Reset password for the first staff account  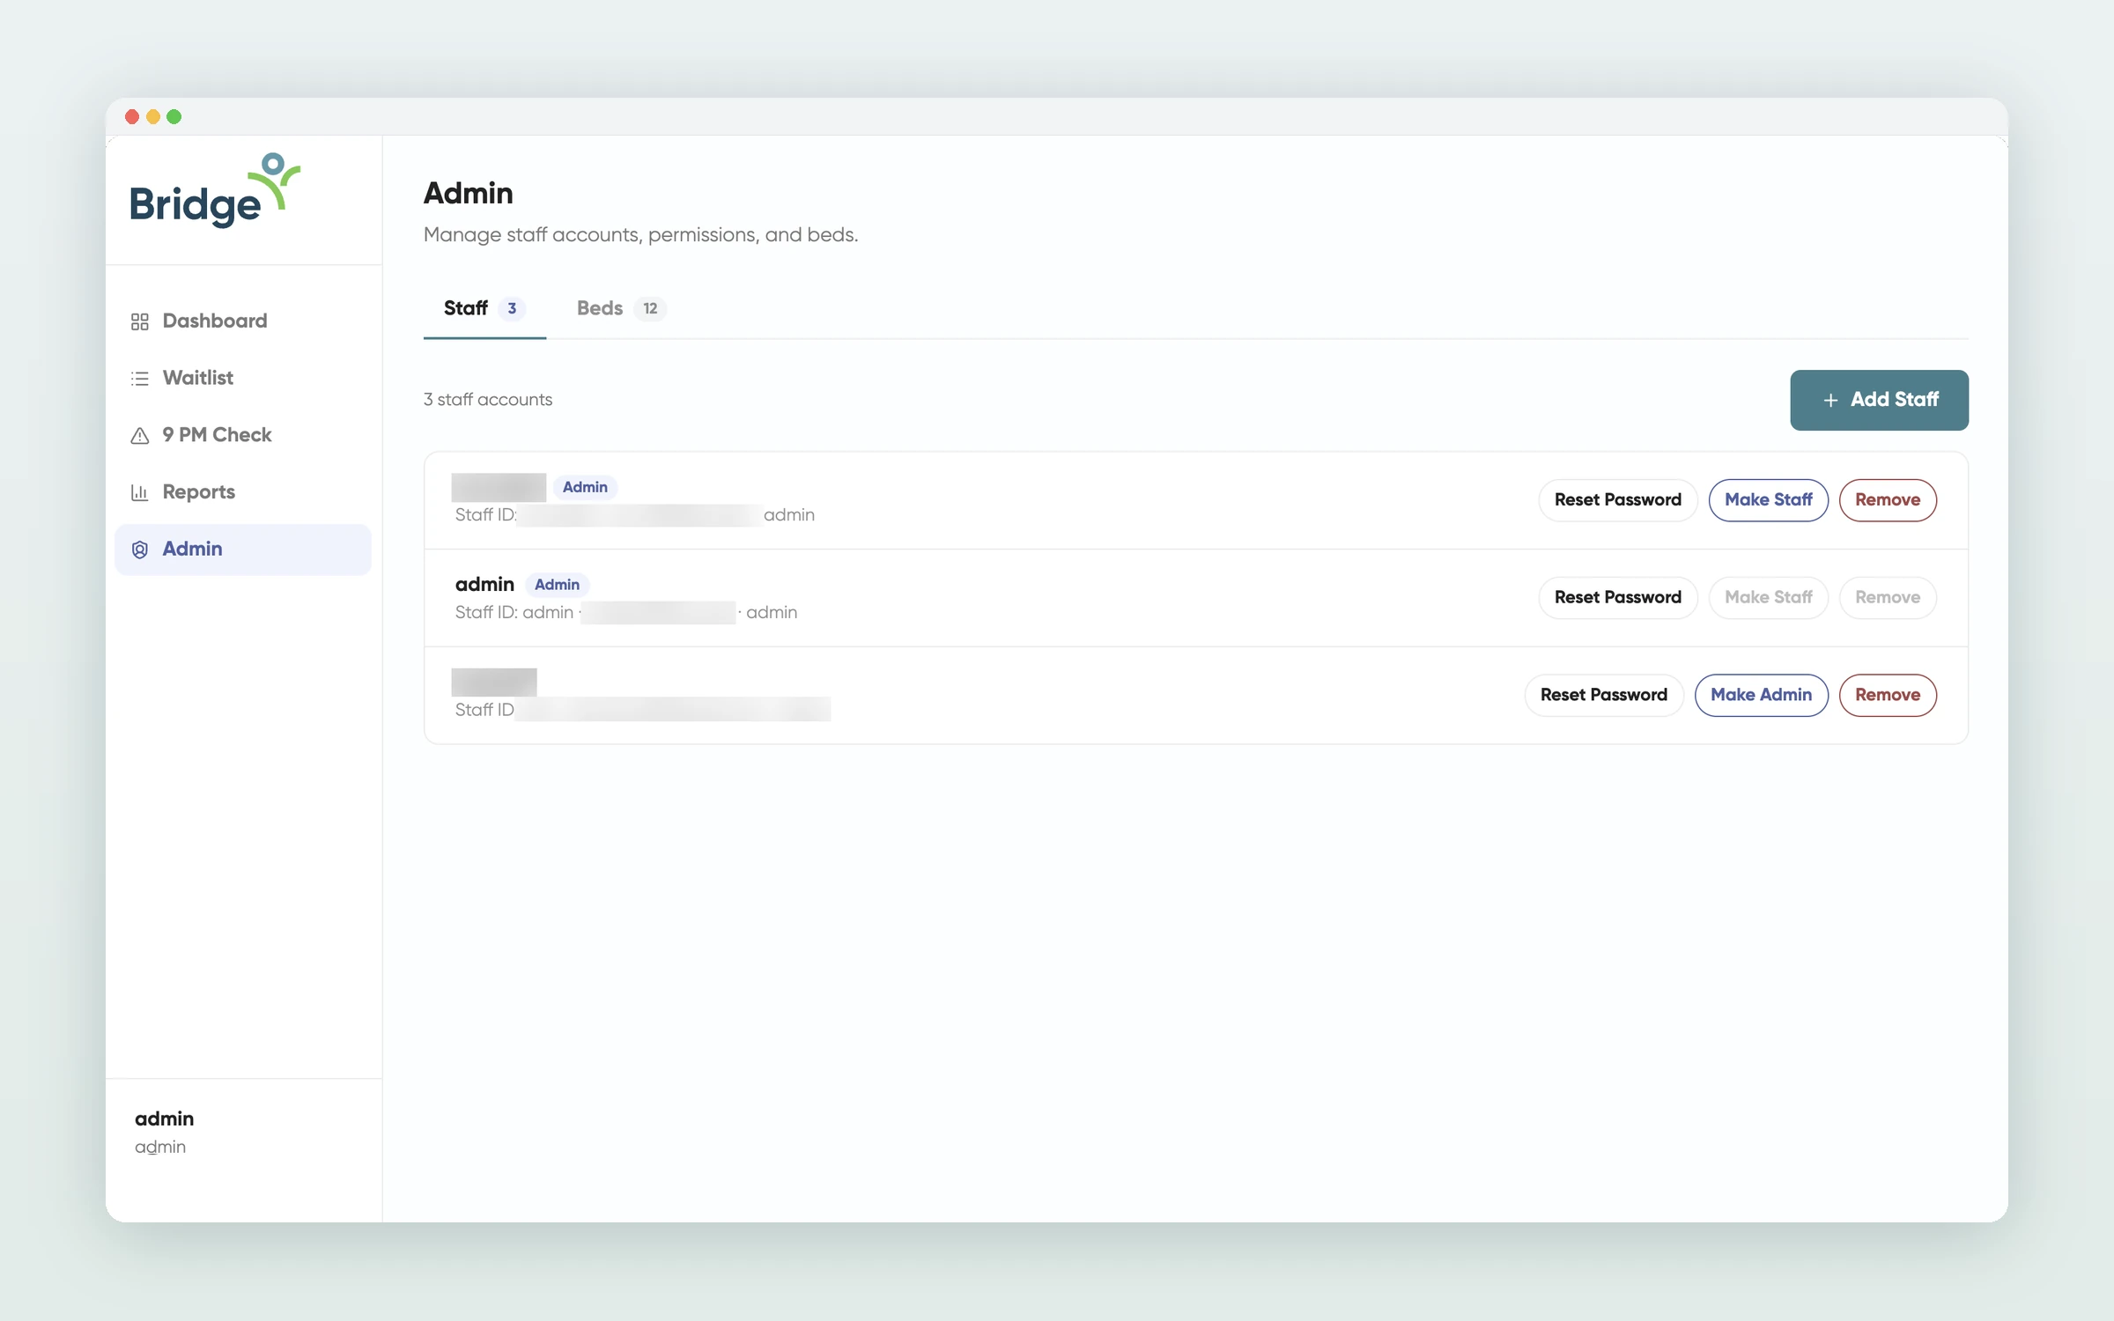tap(1617, 500)
